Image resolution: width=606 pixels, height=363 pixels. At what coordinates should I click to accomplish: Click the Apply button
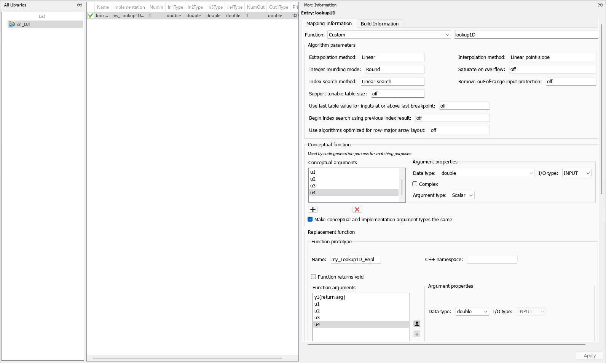[590, 356]
